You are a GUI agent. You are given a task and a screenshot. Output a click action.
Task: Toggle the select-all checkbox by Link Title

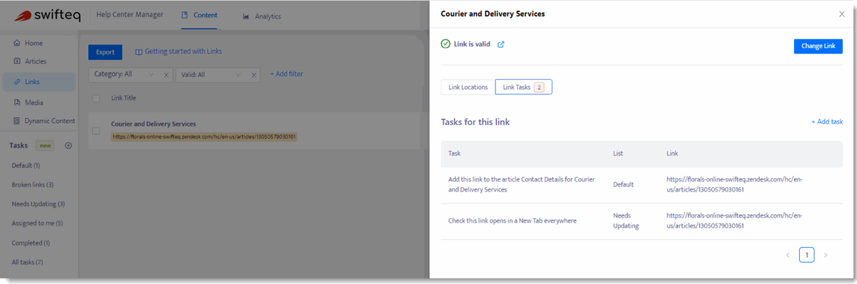pyautogui.click(x=96, y=98)
